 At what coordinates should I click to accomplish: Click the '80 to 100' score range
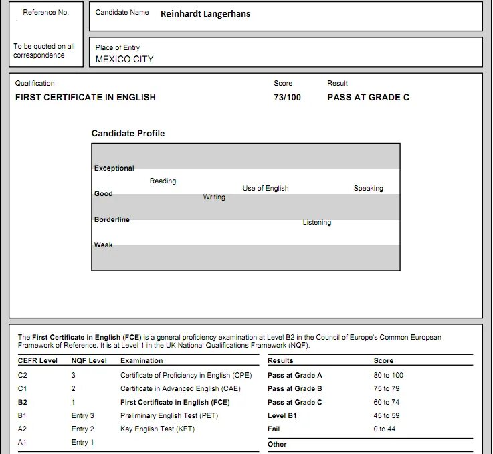click(388, 375)
